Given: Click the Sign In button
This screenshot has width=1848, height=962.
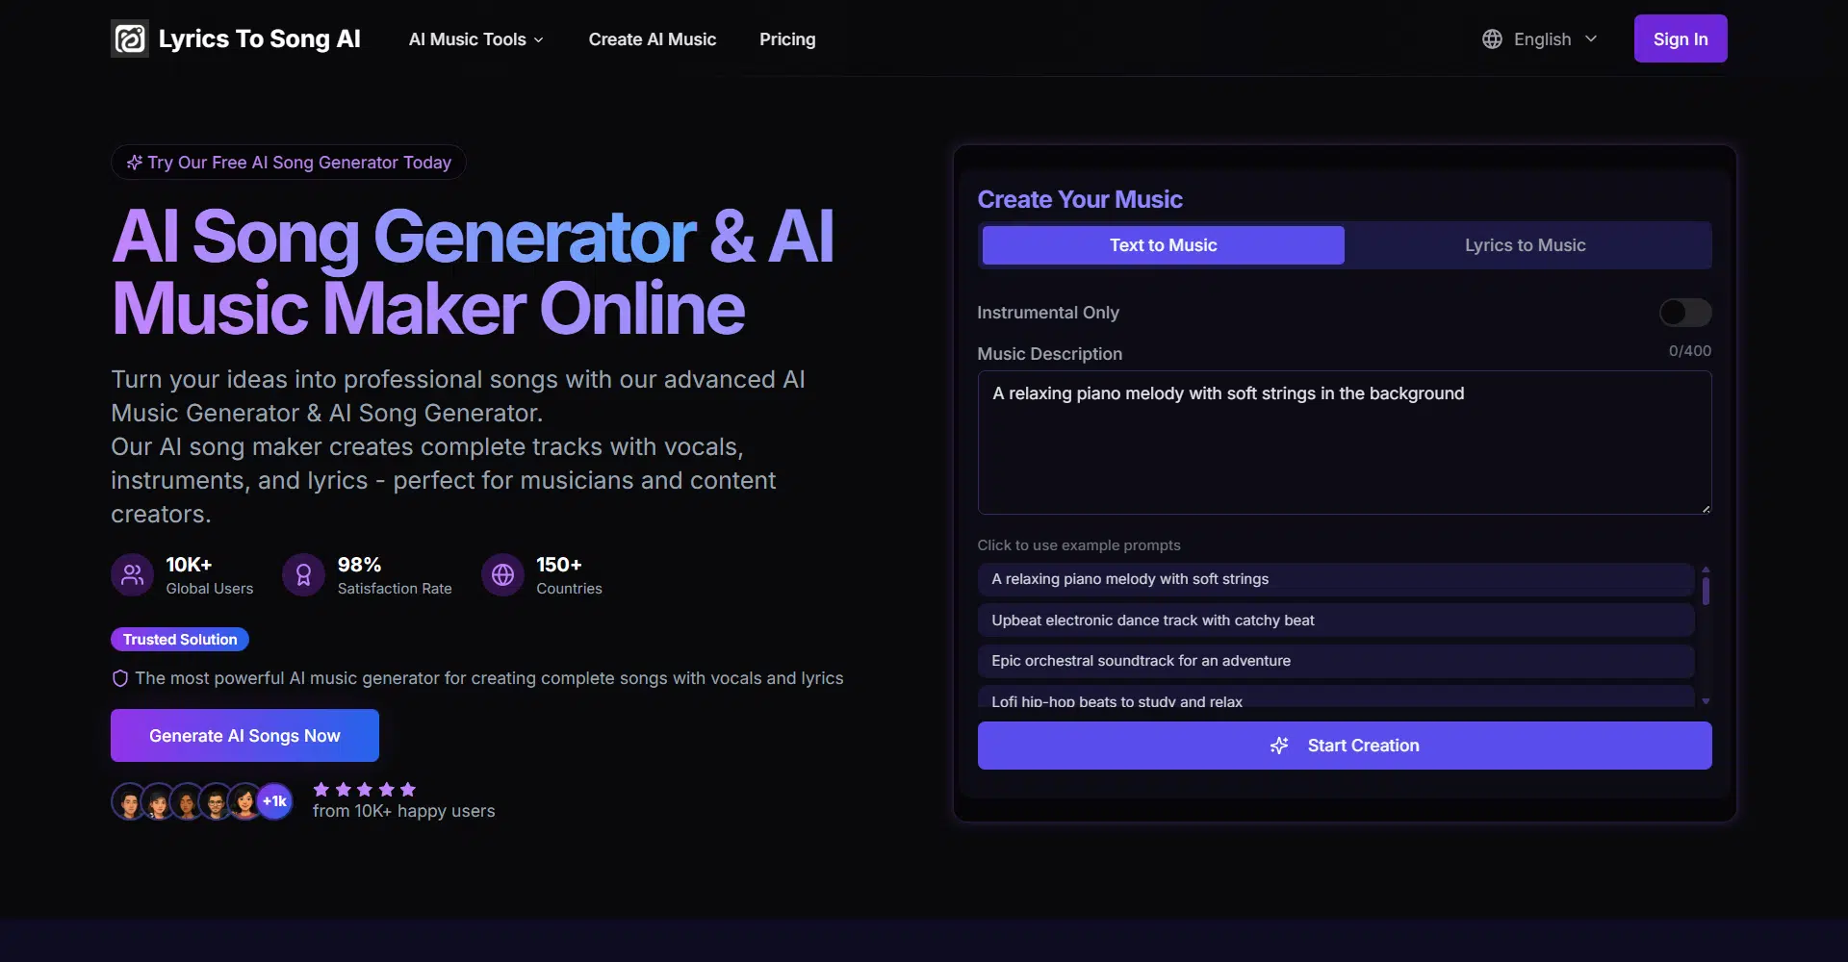Looking at the screenshot, I should point(1680,39).
